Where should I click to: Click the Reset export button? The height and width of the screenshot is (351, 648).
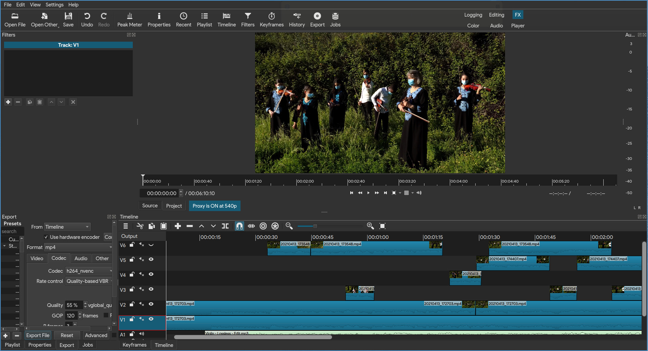(67, 335)
